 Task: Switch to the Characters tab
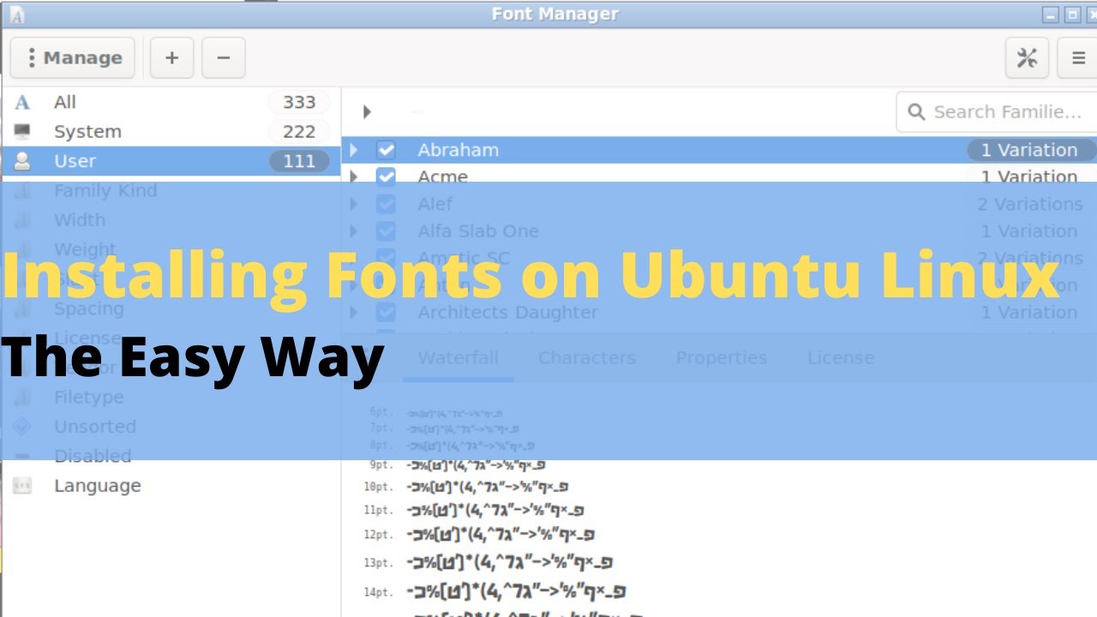[587, 358]
